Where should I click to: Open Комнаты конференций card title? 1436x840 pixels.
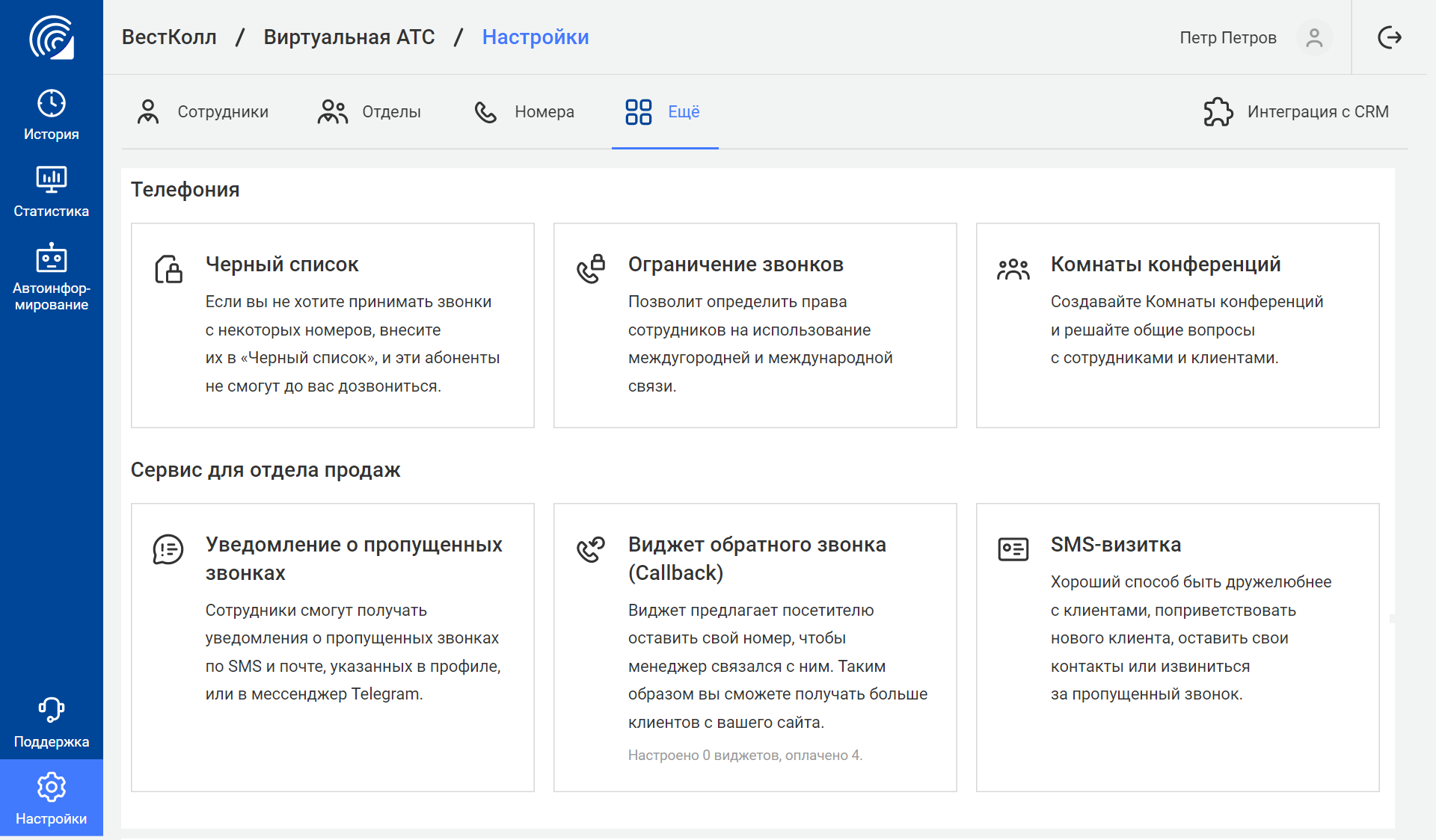point(1165,264)
